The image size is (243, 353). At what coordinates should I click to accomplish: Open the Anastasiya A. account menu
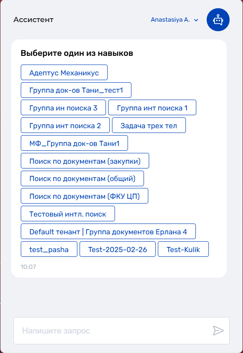pos(174,20)
